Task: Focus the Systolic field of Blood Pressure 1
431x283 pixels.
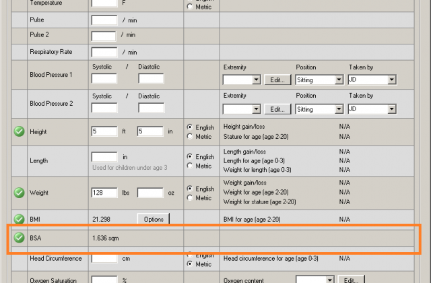Action: 104,79
